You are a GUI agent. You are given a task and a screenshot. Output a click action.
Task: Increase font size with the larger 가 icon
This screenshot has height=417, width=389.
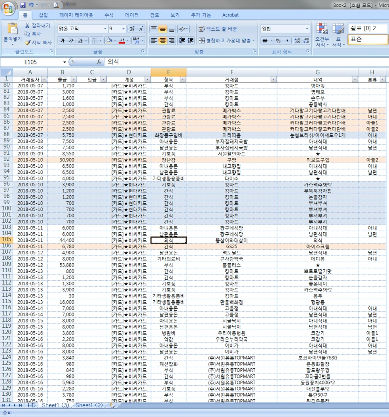pyautogui.click(x=132, y=29)
